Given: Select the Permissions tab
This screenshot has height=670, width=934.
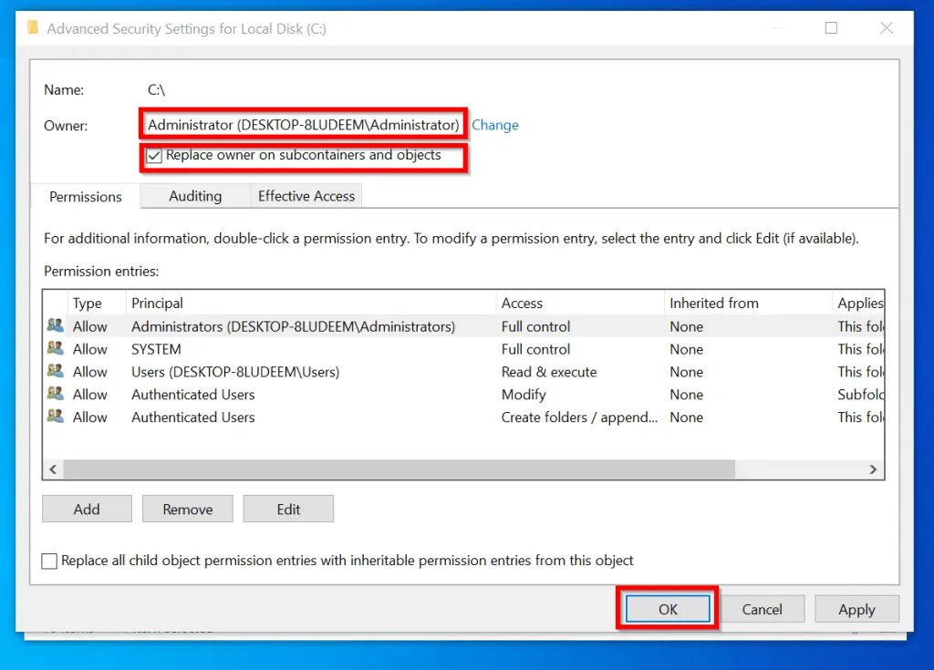Looking at the screenshot, I should (x=85, y=197).
